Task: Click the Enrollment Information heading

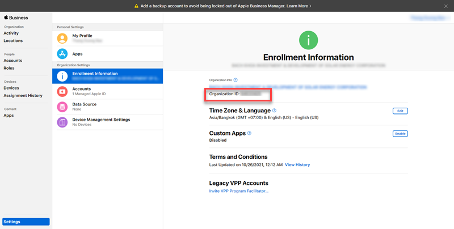Action: click(x=308, y=57)
